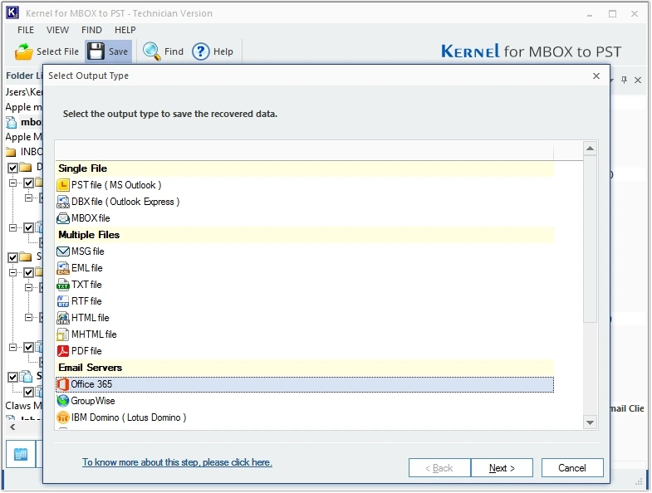Screen dimensions: 652x493
Task: Choose the HTML file label
Action: tap(91, 318)
